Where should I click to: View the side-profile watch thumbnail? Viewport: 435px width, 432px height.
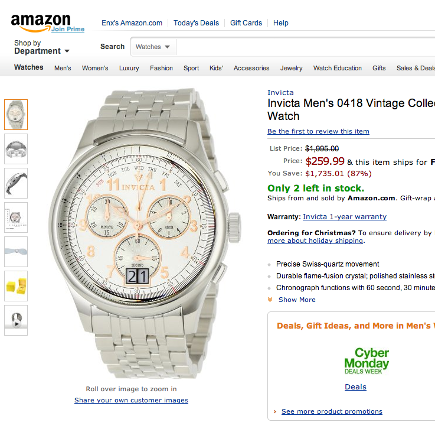click(x=16, y=183)
